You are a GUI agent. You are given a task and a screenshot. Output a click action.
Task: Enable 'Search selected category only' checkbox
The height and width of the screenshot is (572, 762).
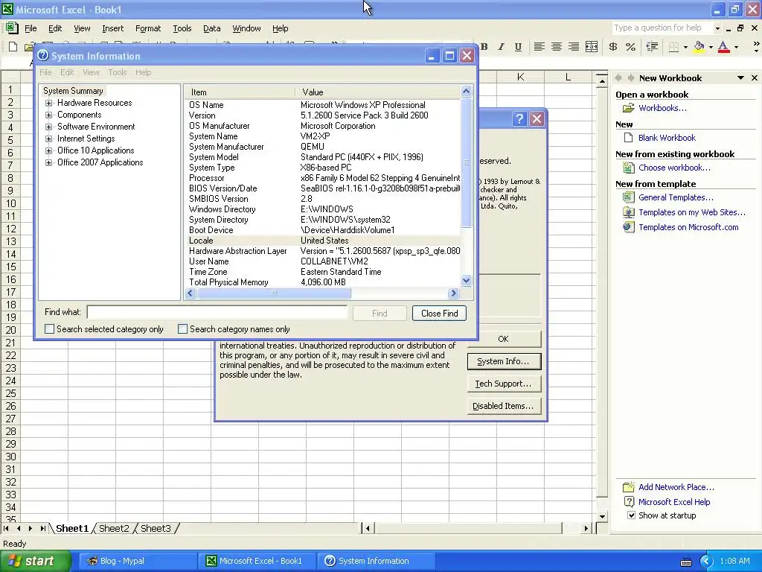(x=49, y=328)
